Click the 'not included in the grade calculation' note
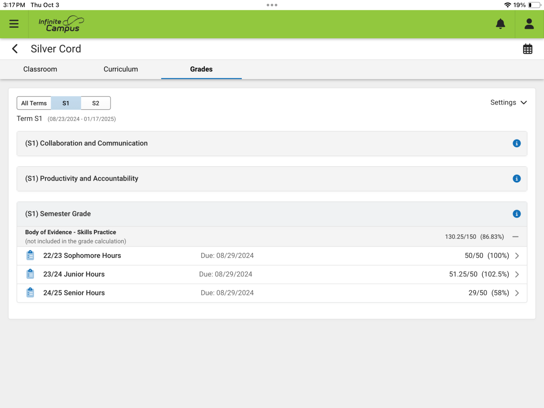Screen dimensions: 544x408 tap(76, 241)
